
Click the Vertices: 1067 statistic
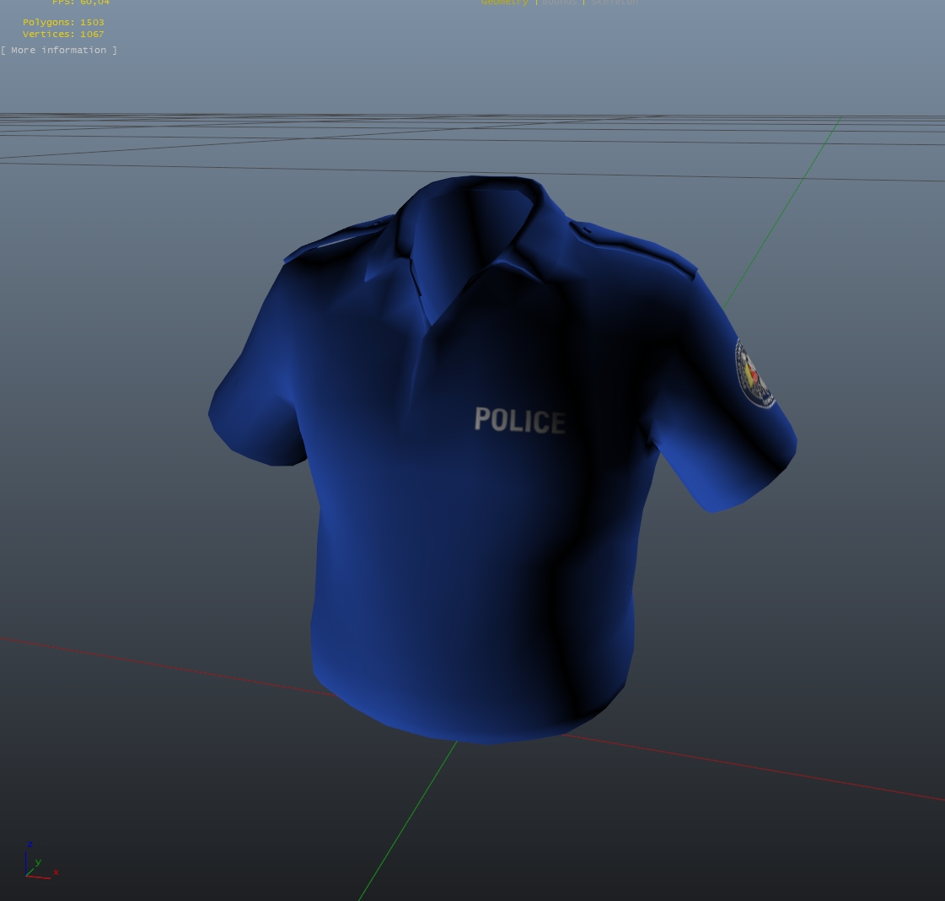tap(63, 34)
